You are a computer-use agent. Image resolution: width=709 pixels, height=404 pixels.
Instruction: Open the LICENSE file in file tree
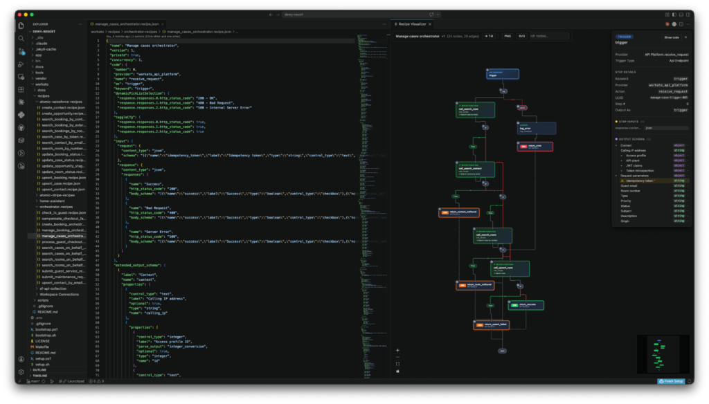coord(42,341)
